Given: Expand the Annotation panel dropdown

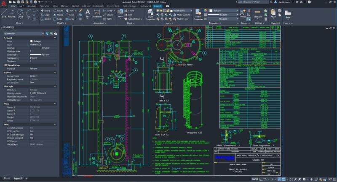Looking at the screenshot, I should 100,23.
